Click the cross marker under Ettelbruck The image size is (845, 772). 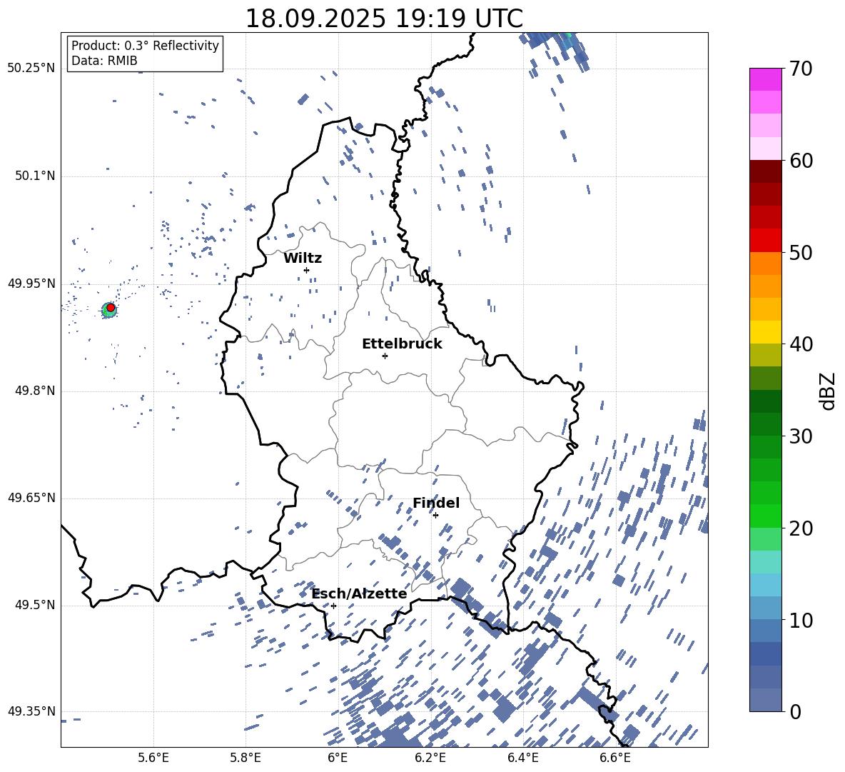[x=385, y=356]
